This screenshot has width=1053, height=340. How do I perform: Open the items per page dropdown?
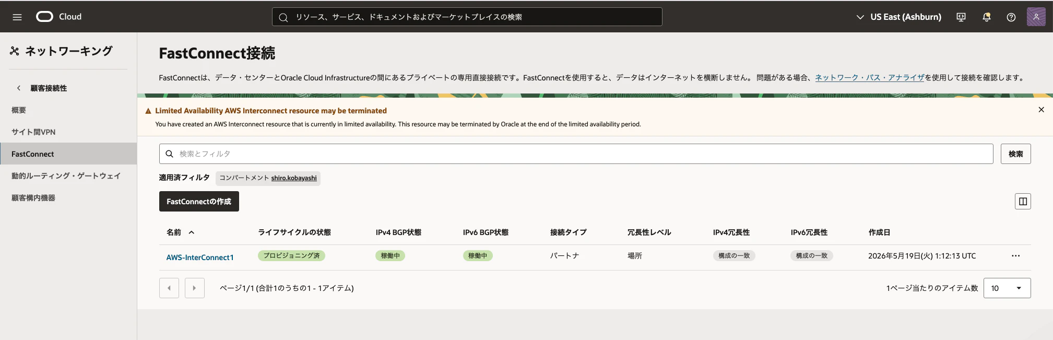(x=1007, y=288)
